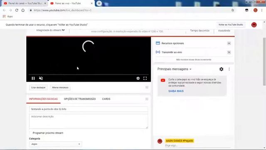Click the Transmitir ao vivo broadcast icon
266x150 pixels.
158,52
